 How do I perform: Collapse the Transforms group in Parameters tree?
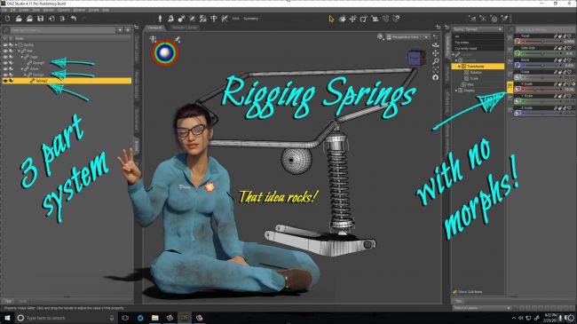pos(459,67)
